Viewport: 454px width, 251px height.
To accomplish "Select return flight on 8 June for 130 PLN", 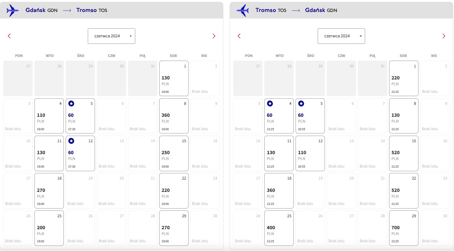I will tap(404, 116).
